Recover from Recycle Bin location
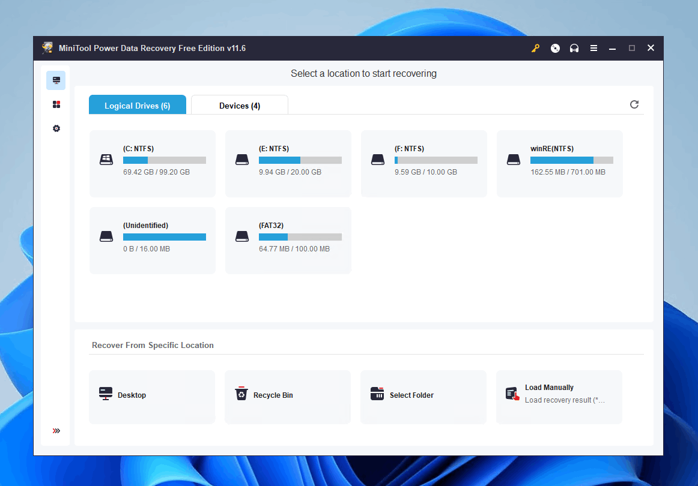The image size is (698, 486). pyautogui.click(x=288, y=397)
